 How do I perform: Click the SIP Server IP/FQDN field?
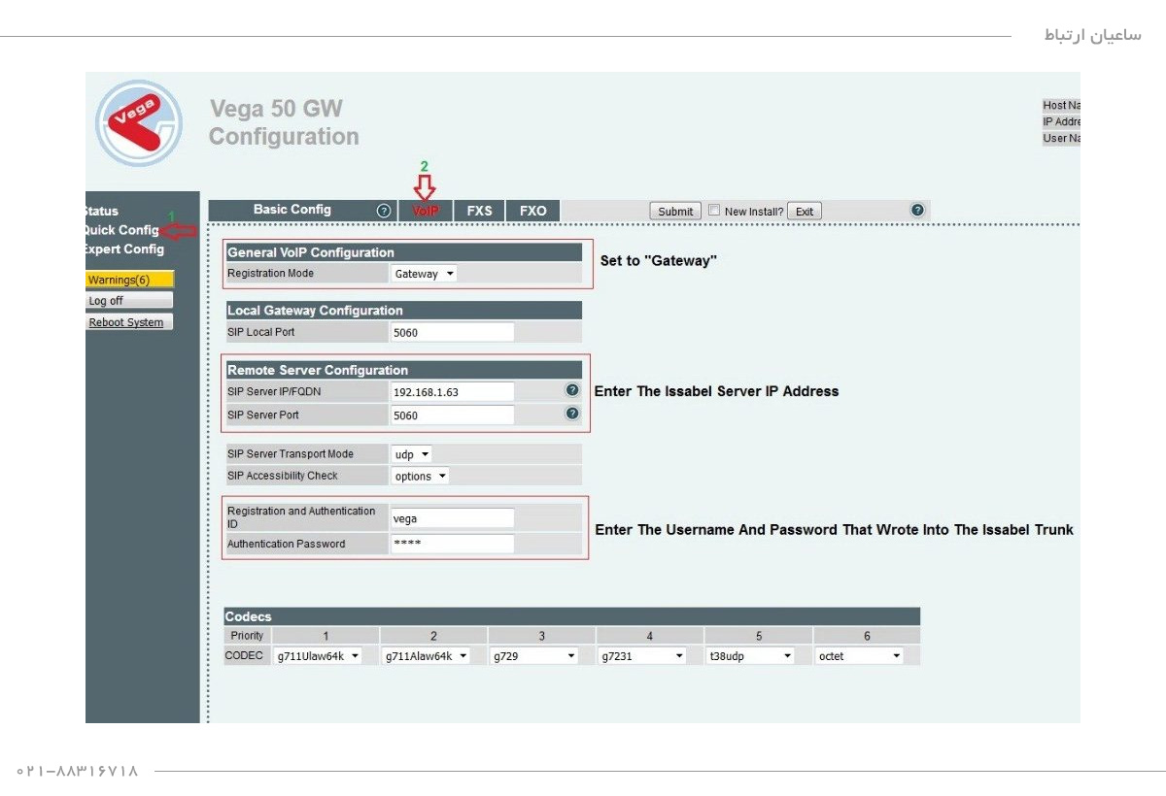tap(452, 392)
